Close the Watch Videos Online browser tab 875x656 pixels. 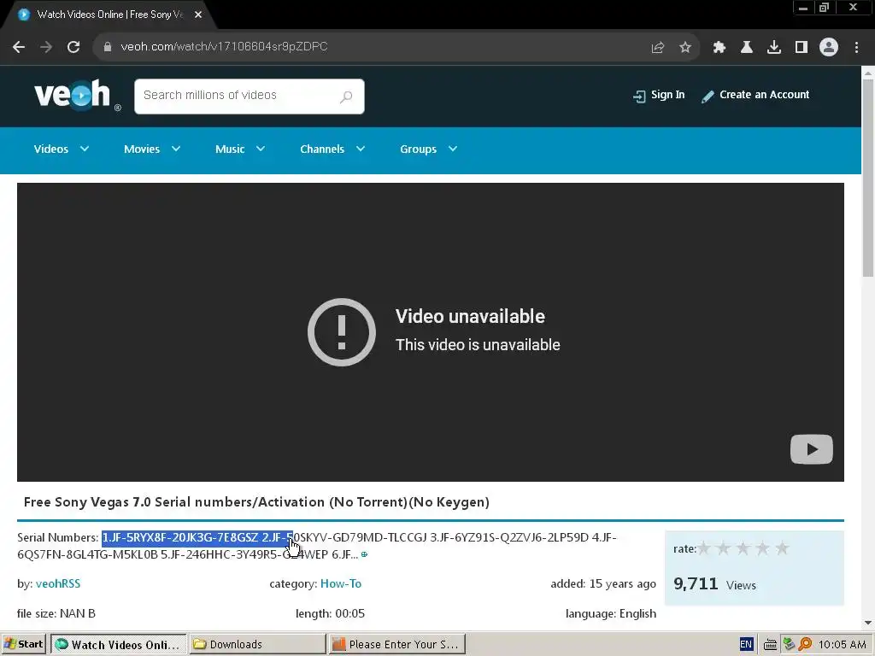point(198,15)
